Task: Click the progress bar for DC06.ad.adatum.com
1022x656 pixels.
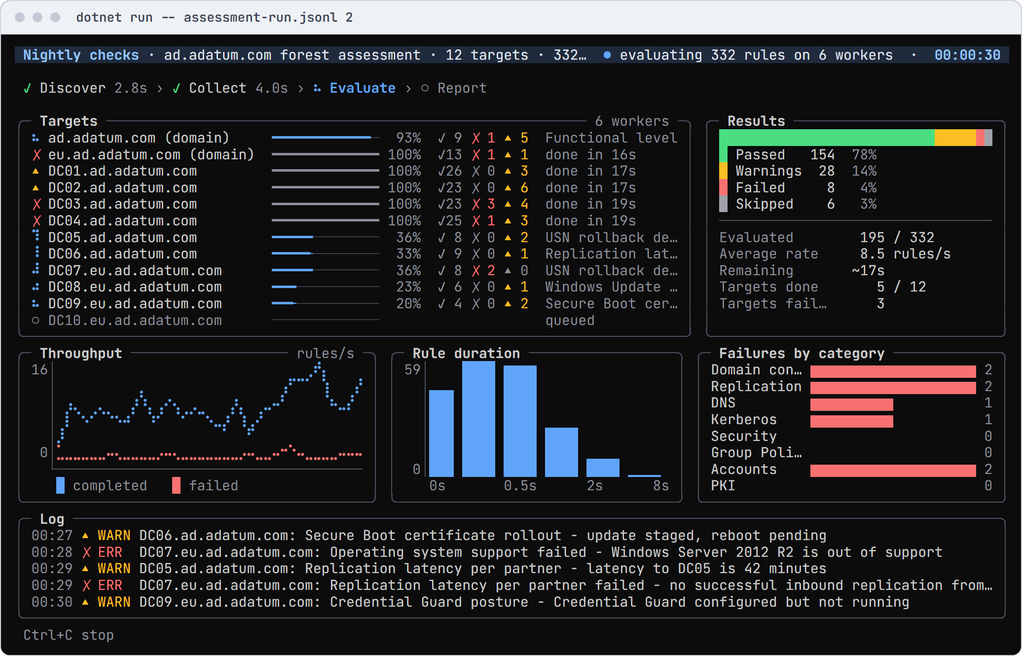Action: (326, 254)
